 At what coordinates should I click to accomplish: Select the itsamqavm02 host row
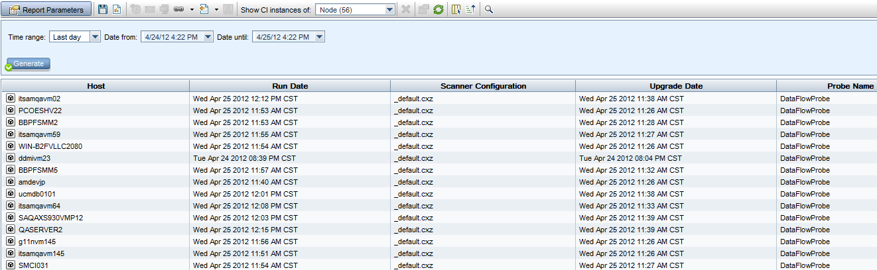40,99
